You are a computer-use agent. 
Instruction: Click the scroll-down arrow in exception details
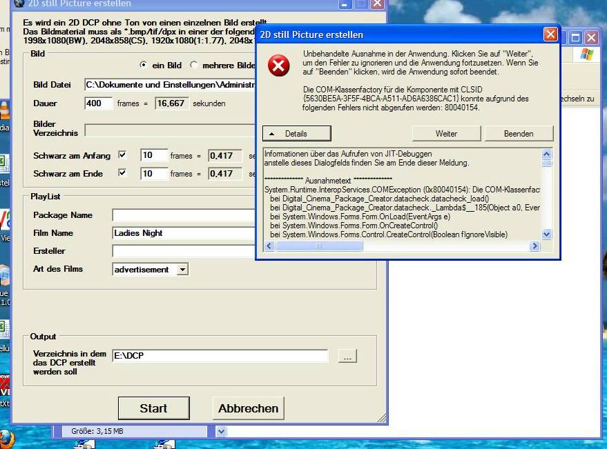(547, 235)
